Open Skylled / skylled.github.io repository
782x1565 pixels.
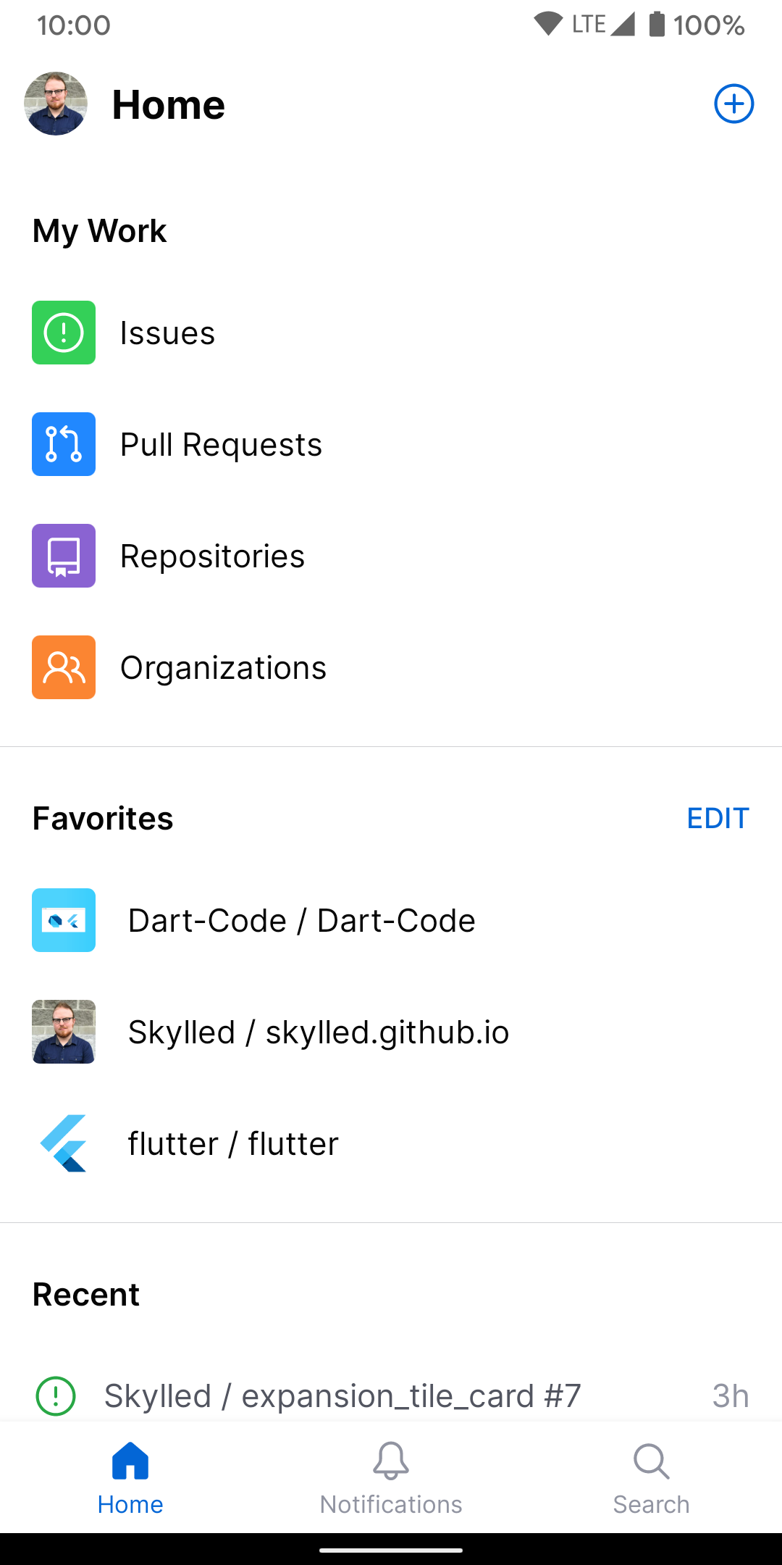point(319,1032)
